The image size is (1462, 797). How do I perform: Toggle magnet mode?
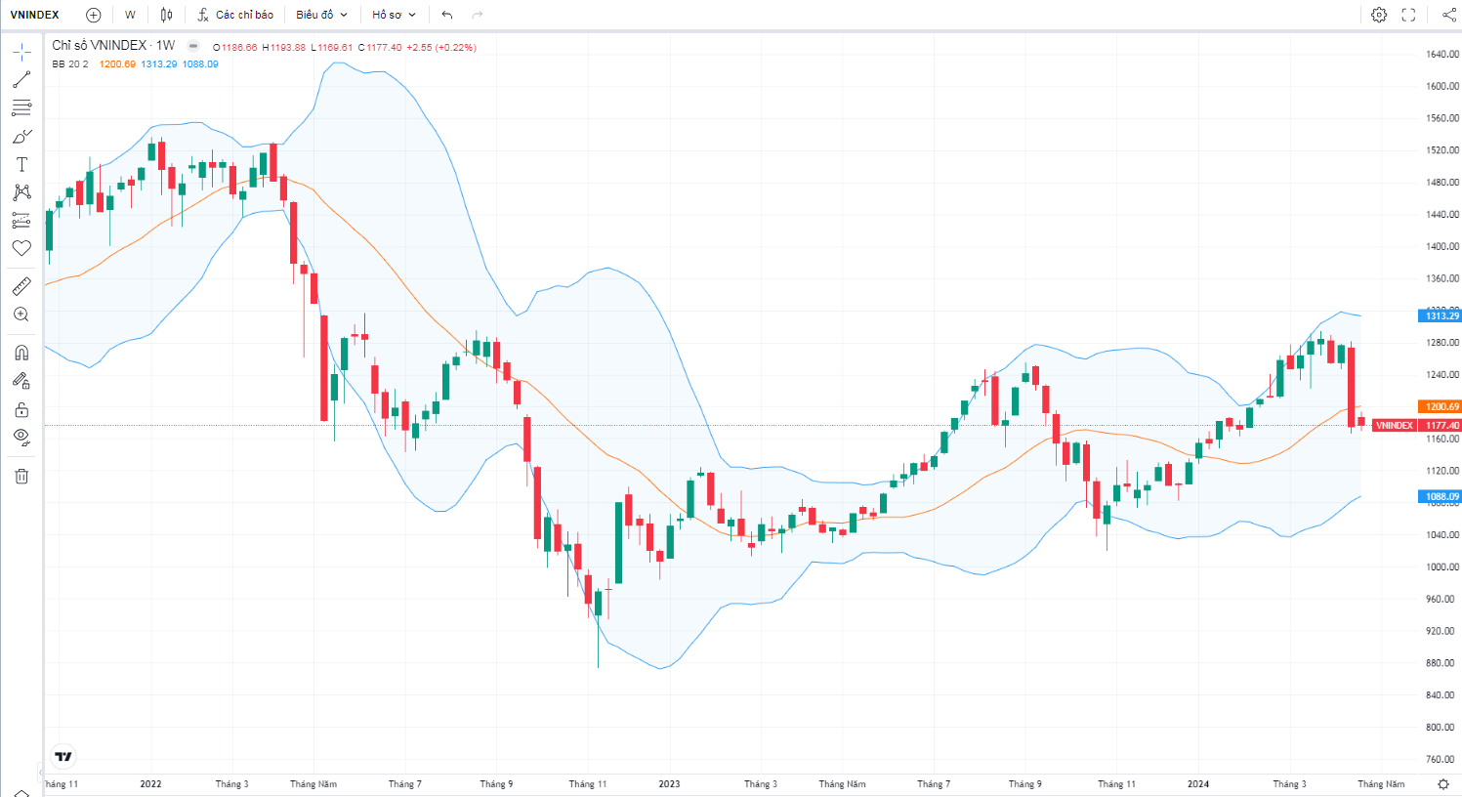click(21, 353)
